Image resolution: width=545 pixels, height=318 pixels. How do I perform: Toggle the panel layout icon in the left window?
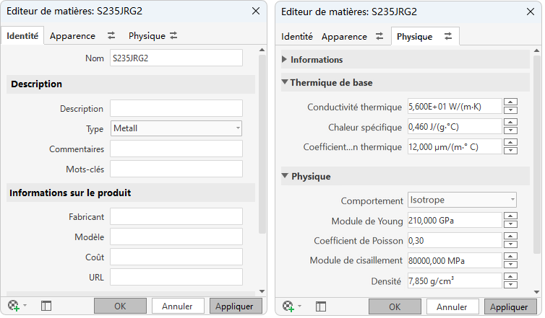46,306
